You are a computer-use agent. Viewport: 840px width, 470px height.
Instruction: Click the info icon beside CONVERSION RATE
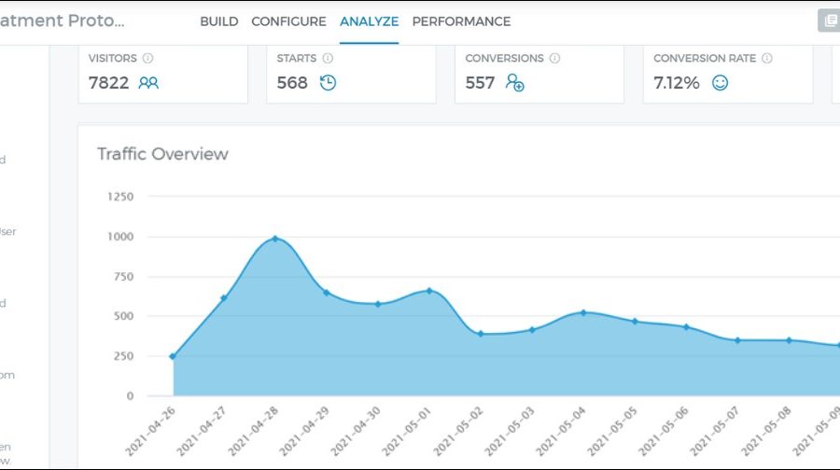pyautogui.click(x=767, y=58)
